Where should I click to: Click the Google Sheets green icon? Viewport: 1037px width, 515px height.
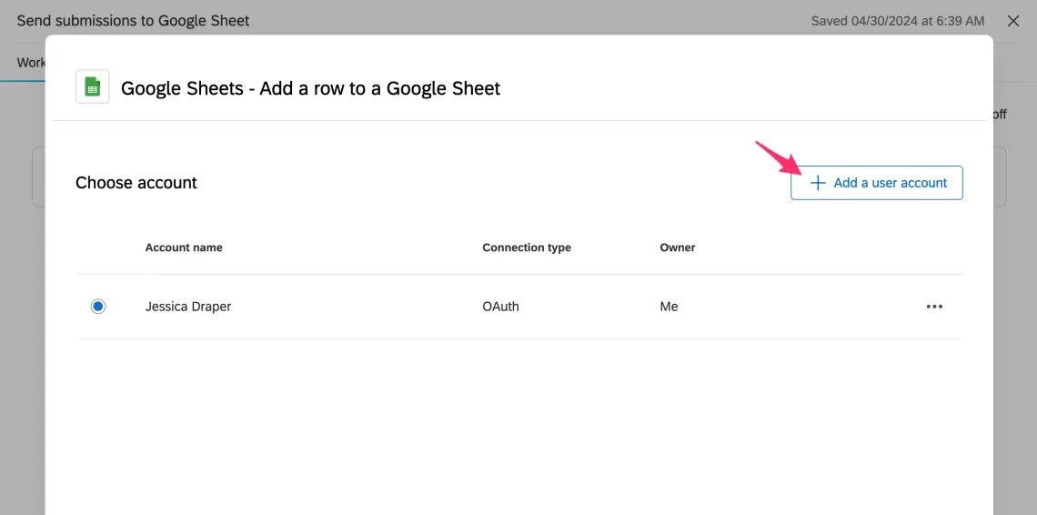point(93,86)
